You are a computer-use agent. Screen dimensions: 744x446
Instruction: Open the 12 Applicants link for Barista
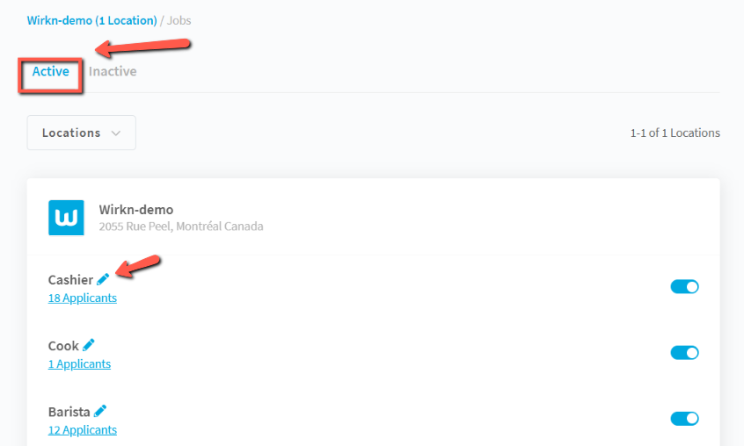click(x=83, y=430)
